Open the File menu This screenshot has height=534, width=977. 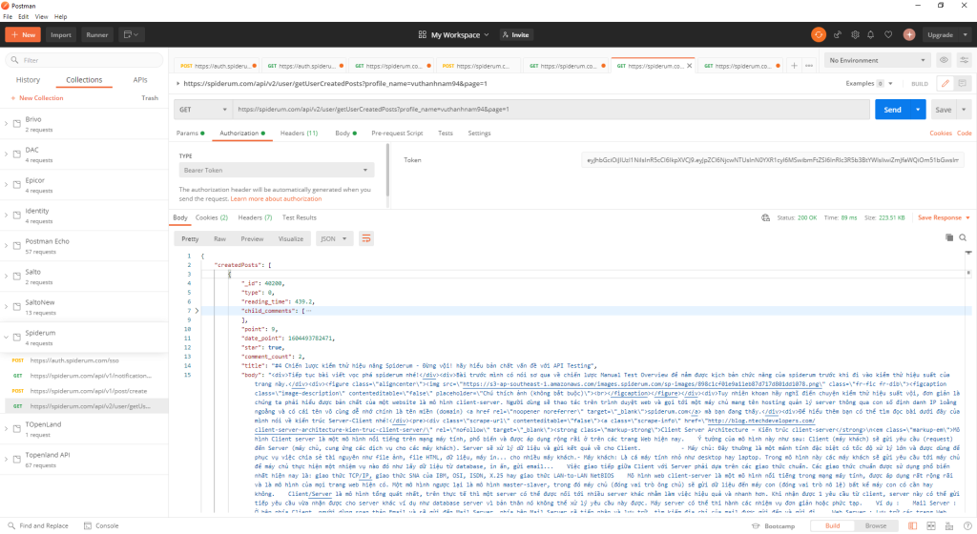pyautogui.click(x=8, y=17)
